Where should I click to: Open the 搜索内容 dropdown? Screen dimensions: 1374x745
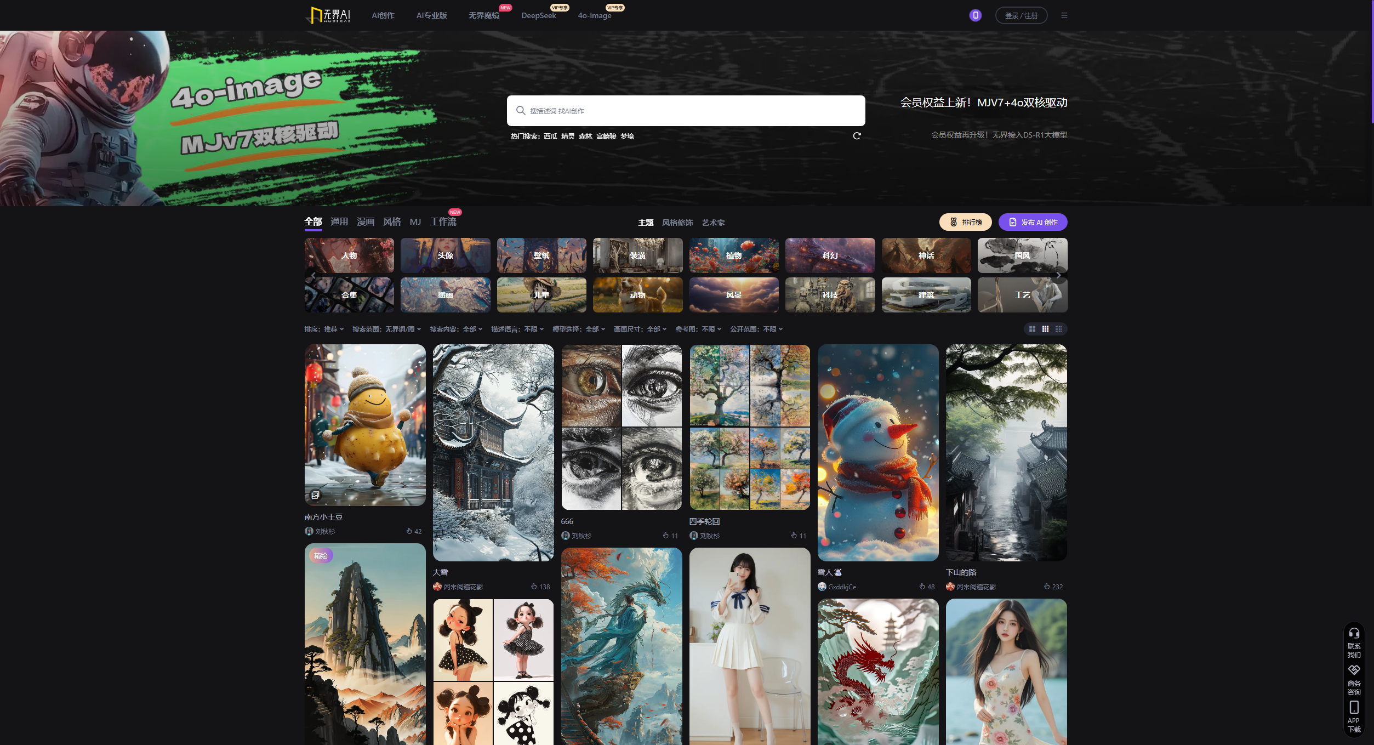click(x=456, y=329)
